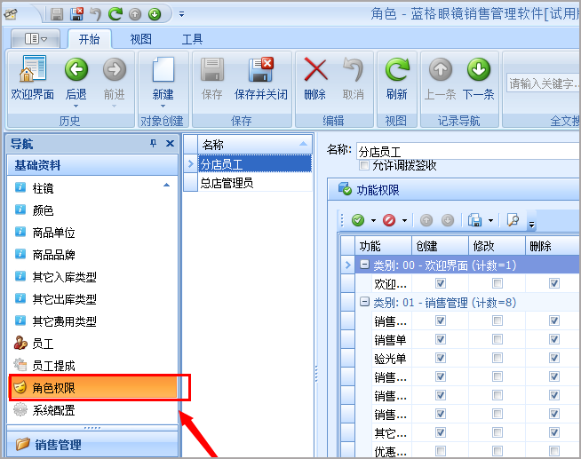Click the application glasses logo icon
The image size is (581, 459).
(x=11, y=14)
